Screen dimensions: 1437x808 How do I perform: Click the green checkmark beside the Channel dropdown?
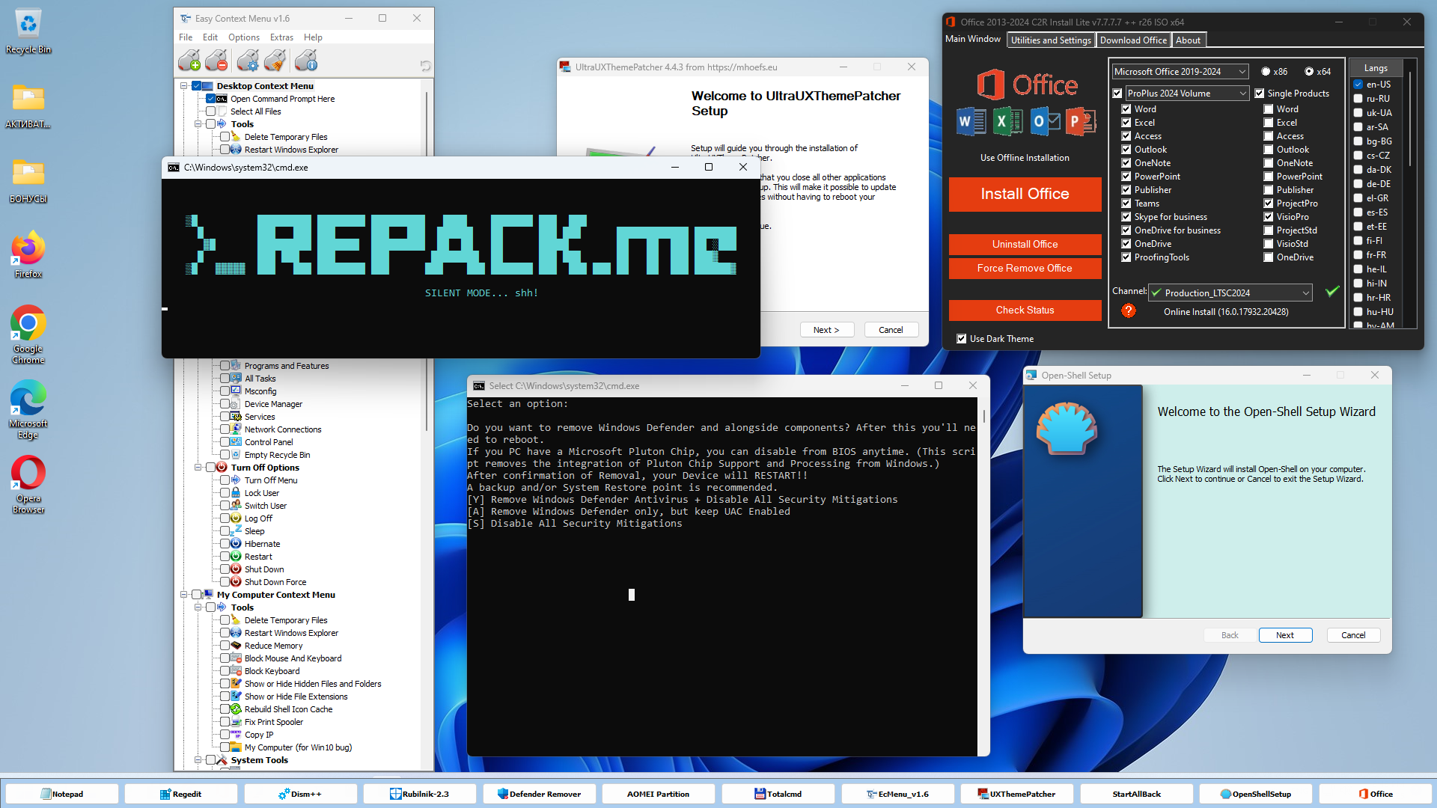[1332, 292]
